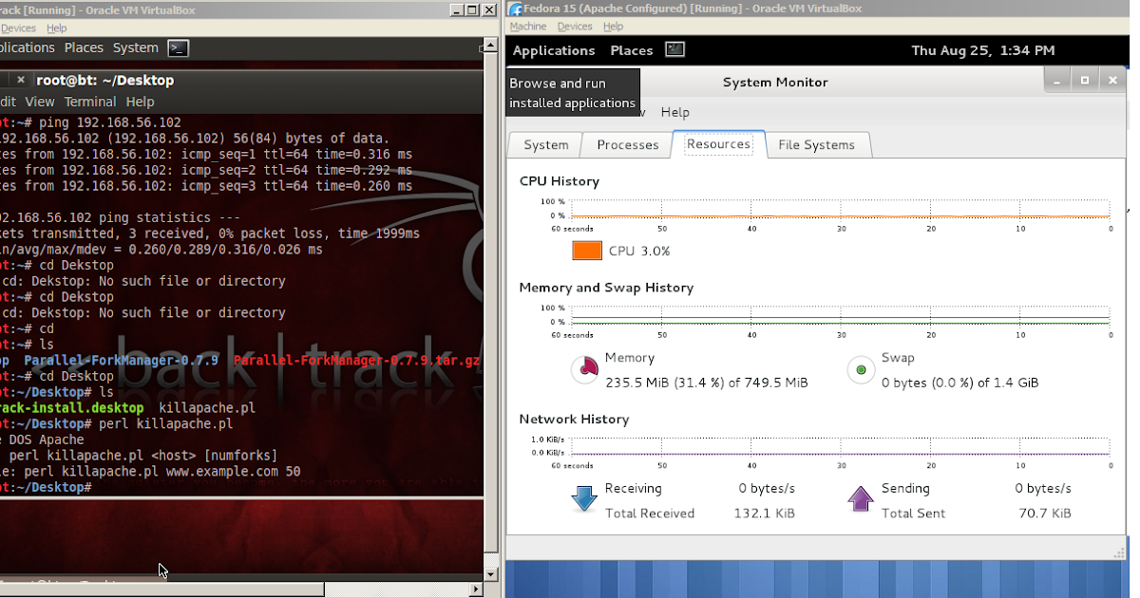Viewport: 1140px width, 598px height.
Task: Click the blue Receiving arrow icon
Action: pos(584,498)
